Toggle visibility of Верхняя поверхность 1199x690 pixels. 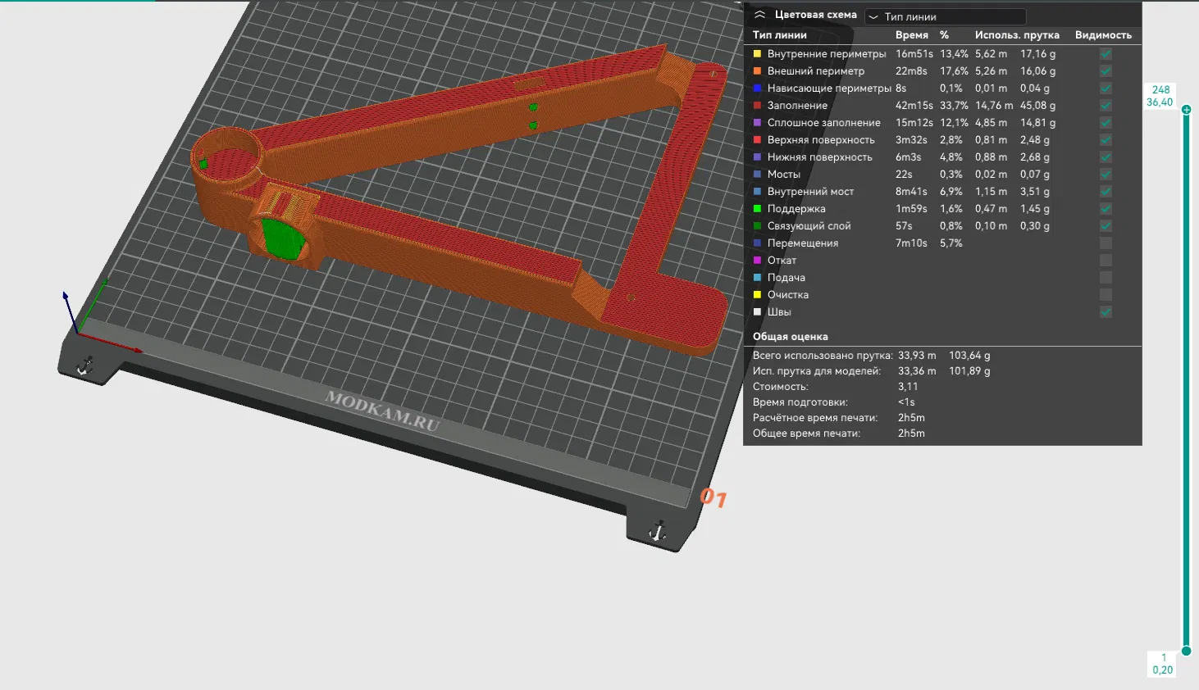coord(1106,140)
